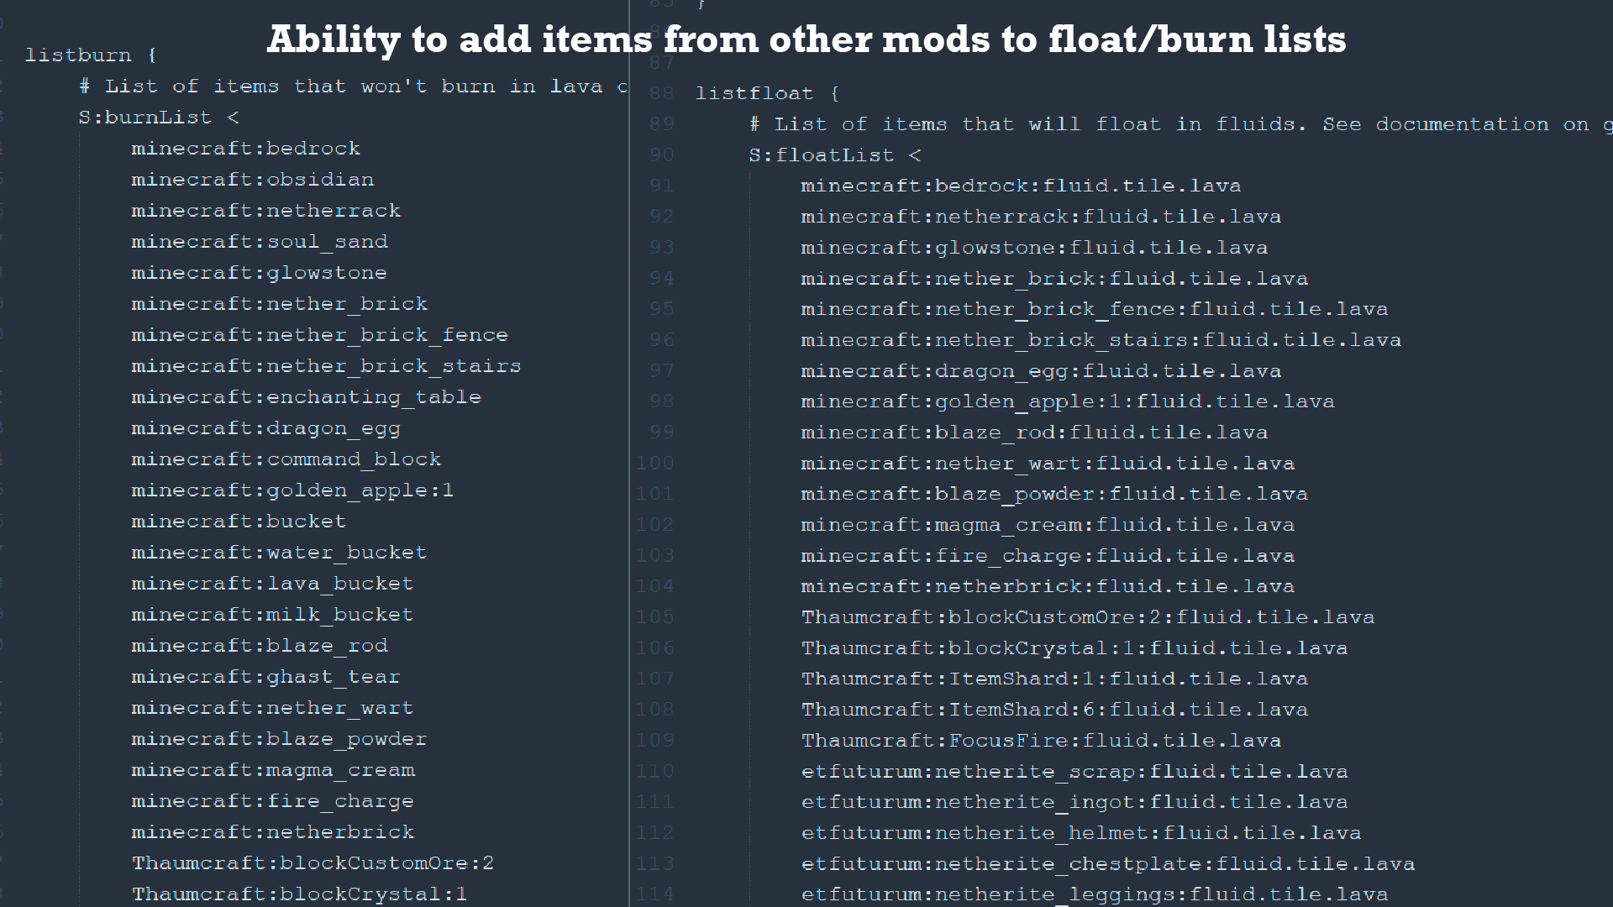Click the etfuturum:netherite_scrap:fluid.tile.lava entry
The image size is (1613, 907).
click(x=1074, y=772)
